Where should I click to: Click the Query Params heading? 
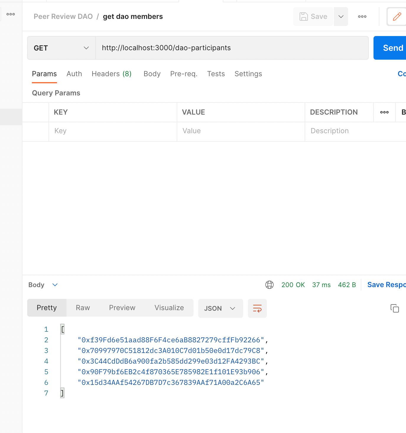tap(56, 93)
